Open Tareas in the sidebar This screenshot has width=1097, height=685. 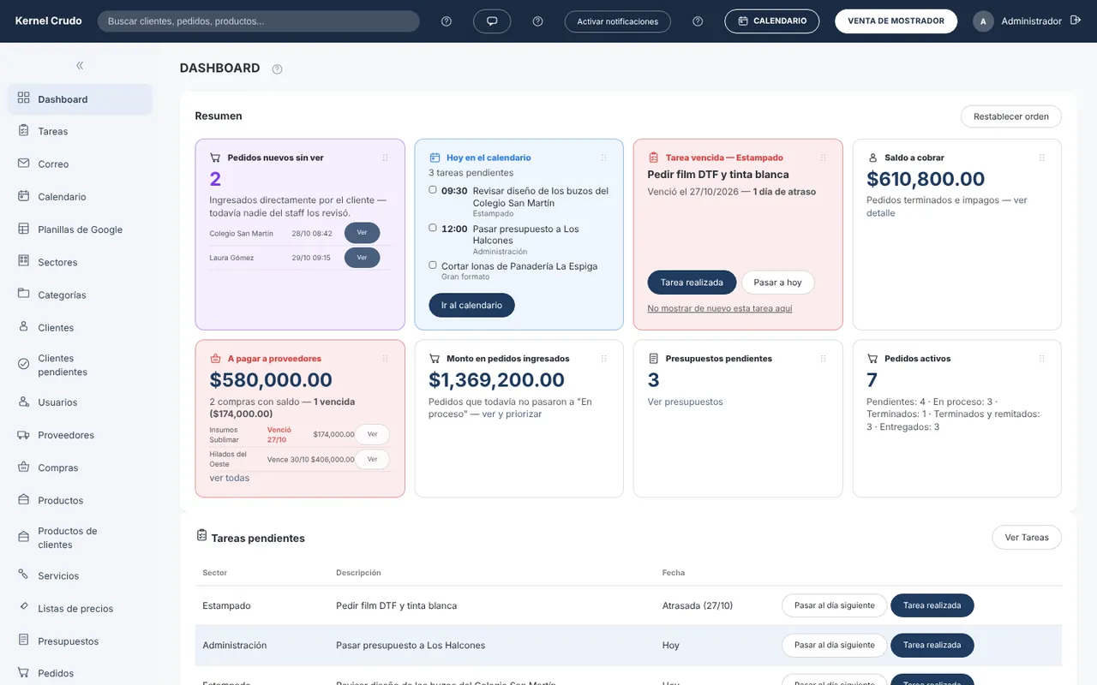coord(80,132)
